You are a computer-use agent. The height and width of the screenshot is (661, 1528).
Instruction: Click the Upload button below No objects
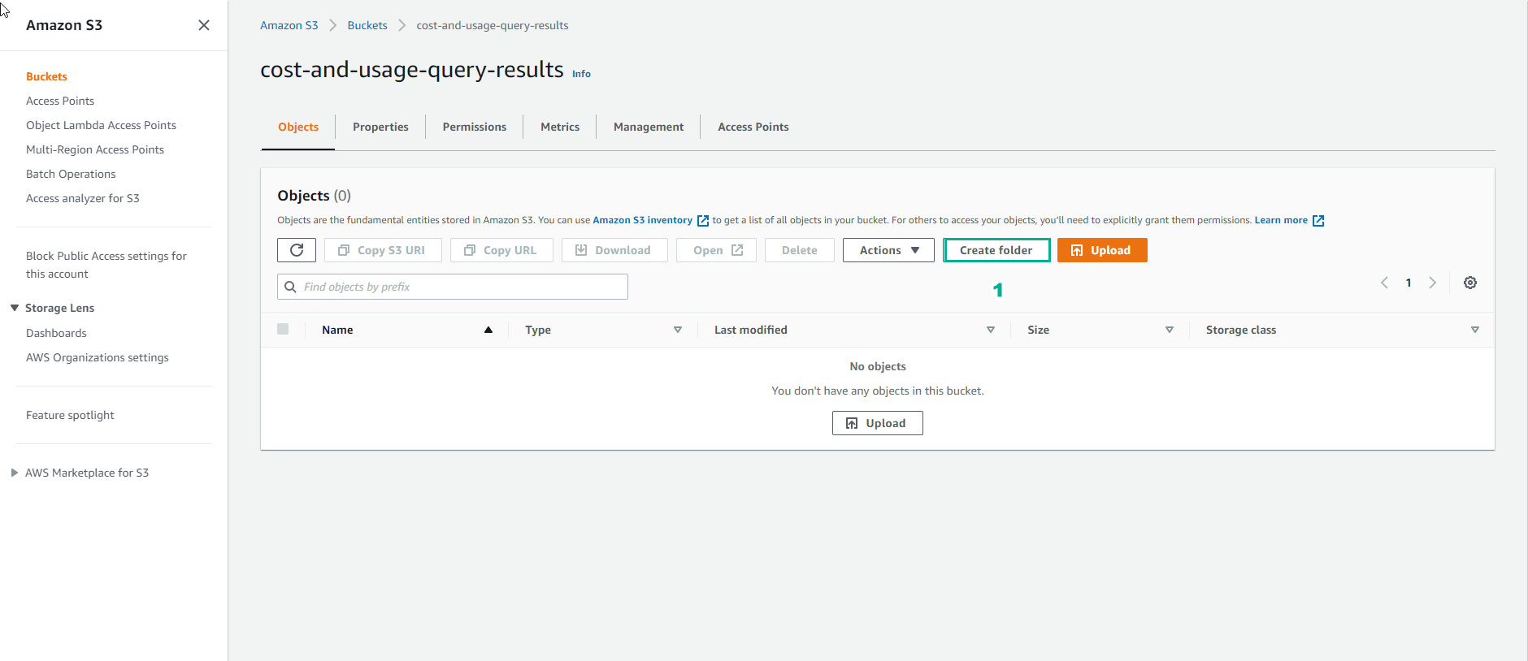point(878,423)
